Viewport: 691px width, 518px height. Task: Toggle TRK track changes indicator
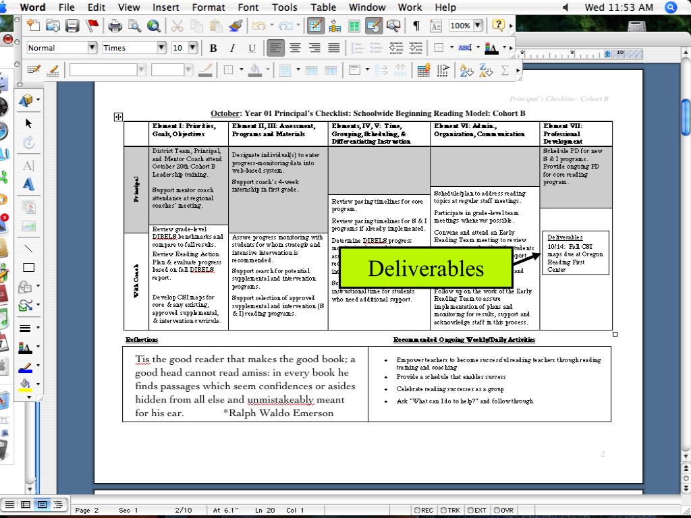click(450, 510)
